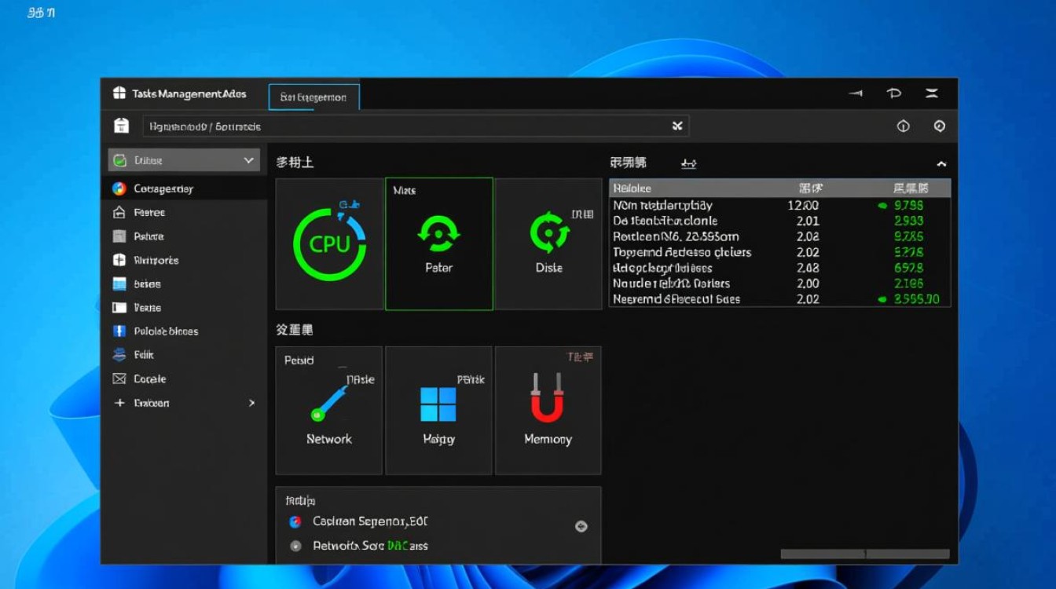Click the house icon in the sidebar

pos(119,212)
